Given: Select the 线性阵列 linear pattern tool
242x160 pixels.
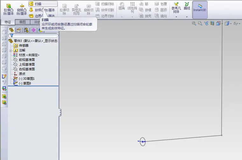Looking at the screenshot, I should (132, 8).
